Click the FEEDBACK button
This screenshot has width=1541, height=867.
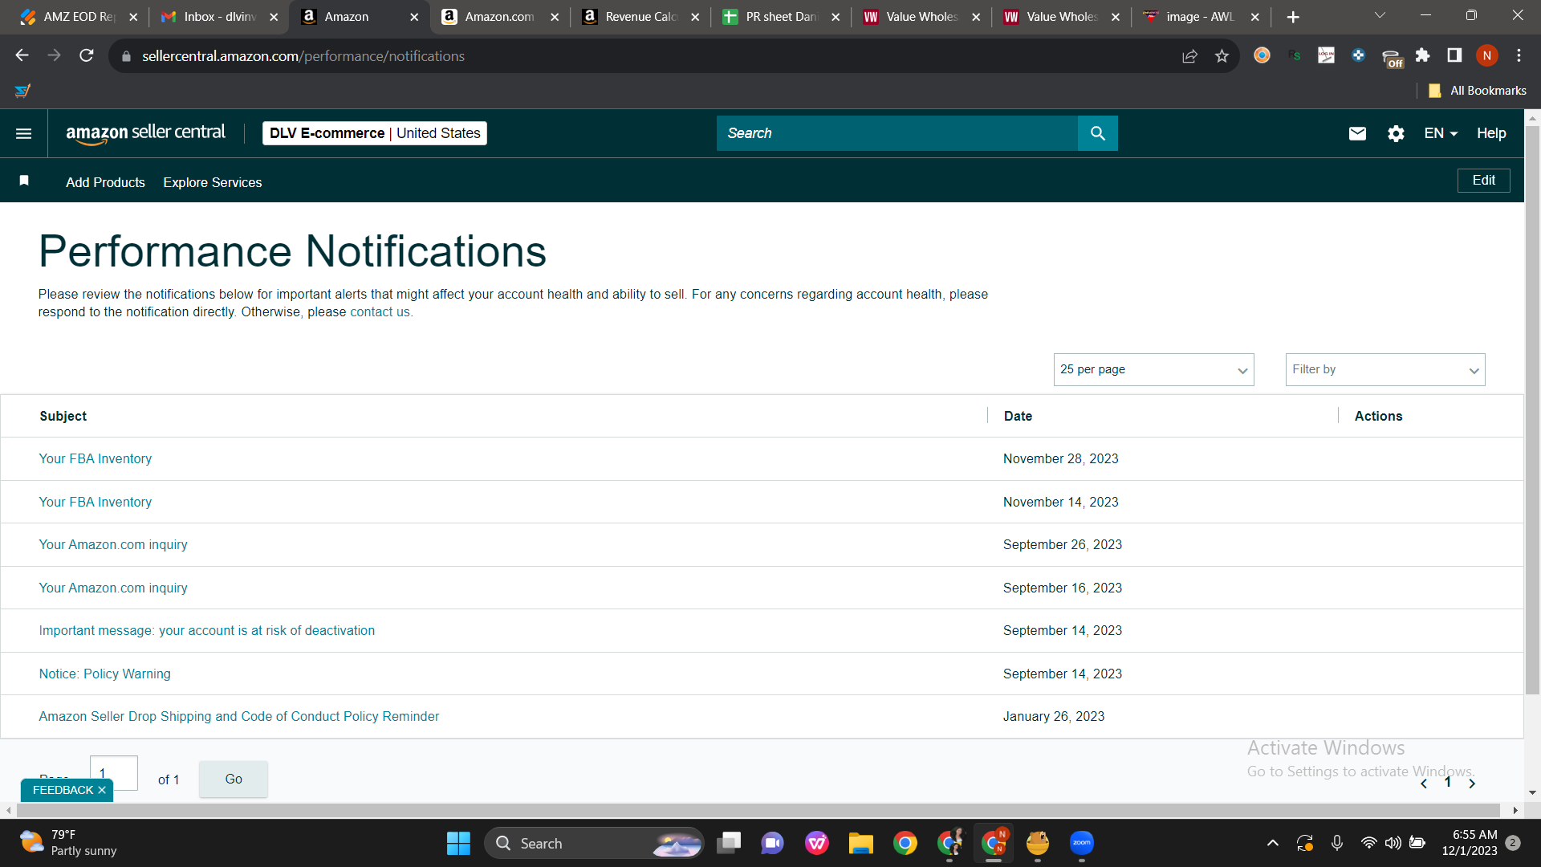coord(63,790)
